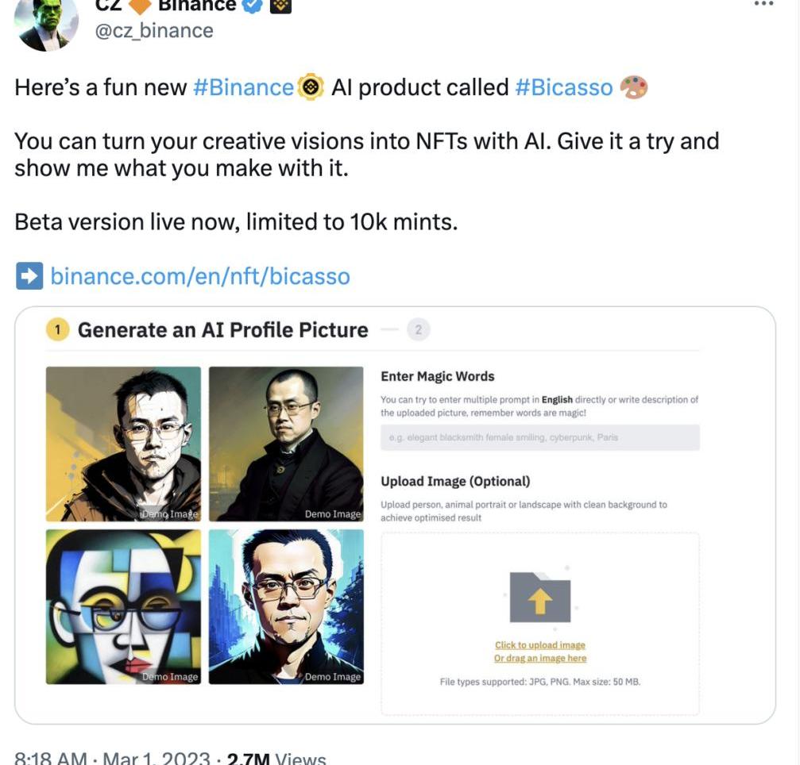This screenshot has height=765, width=800.
Task: Click 'Or drag an image here' text
Action: (x=539, y=658)
